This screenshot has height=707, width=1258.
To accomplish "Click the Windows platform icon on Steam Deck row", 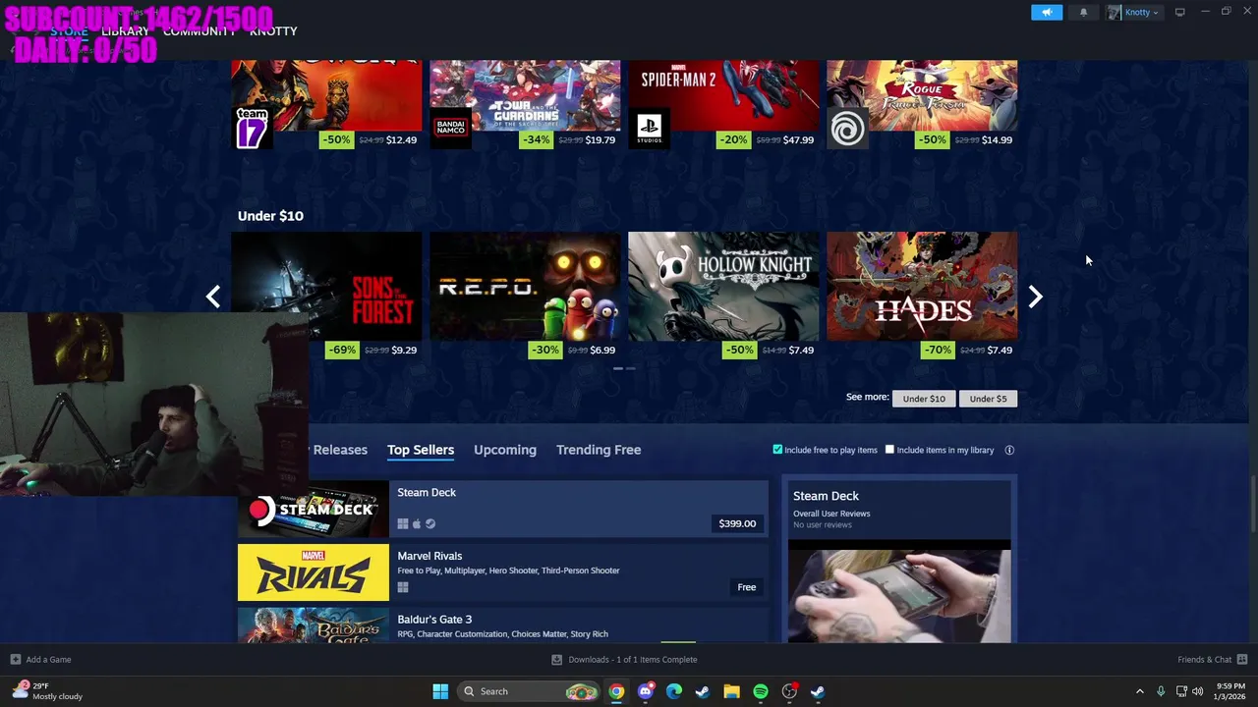I will (x=403, y=523).
